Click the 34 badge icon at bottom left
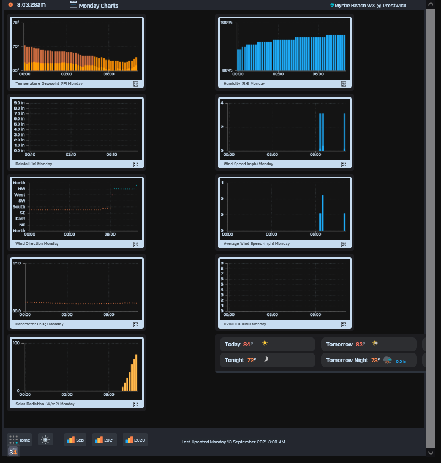The width and height of the screenshot is (441, 463). pyautogui.click(x=13, y=452)
